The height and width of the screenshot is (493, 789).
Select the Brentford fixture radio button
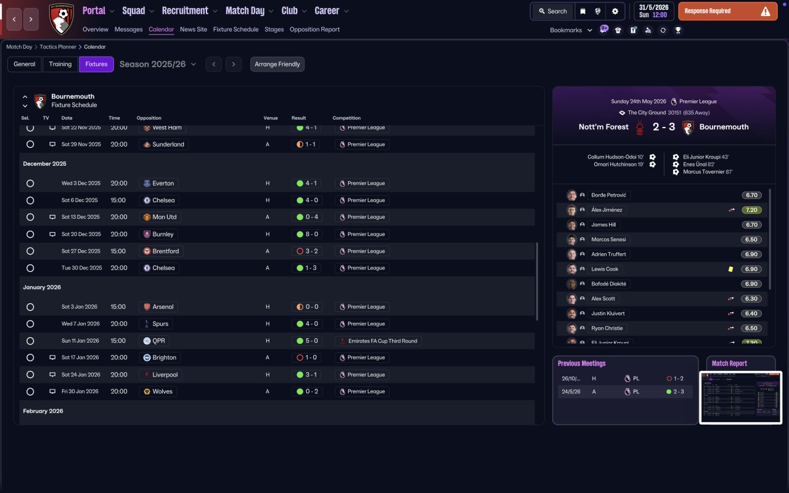(x=30, y=251)
